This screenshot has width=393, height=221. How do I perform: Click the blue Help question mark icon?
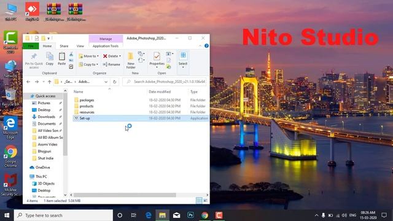click(x=206, y=46)
